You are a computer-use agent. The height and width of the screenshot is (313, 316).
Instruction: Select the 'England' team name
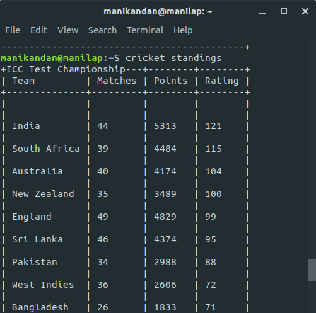point(32,217)
